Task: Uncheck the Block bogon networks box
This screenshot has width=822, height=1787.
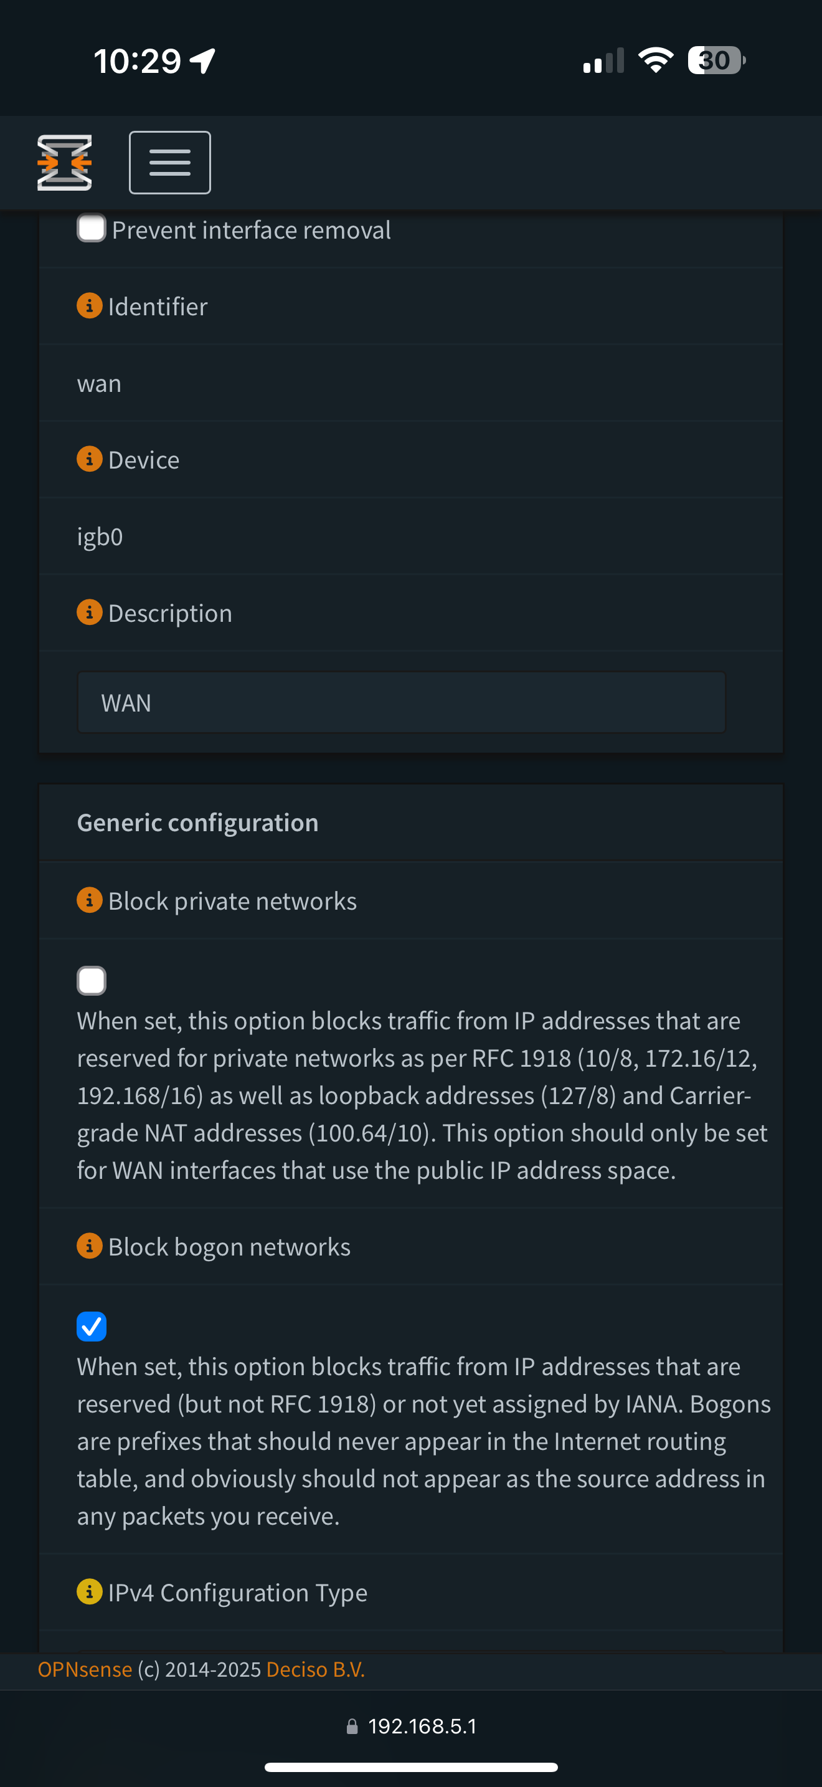Action: (92, 1327)
